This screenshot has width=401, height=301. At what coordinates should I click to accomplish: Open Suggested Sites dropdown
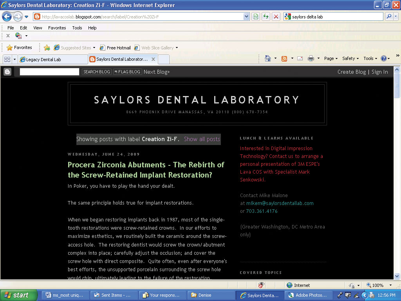point(75,47)
